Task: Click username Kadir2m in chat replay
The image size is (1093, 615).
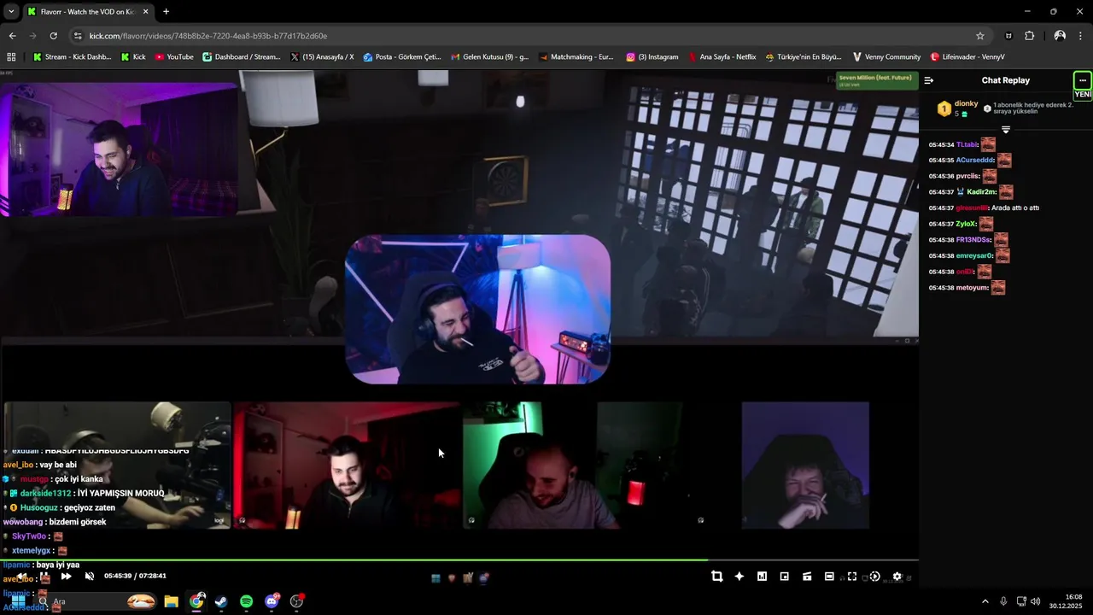Action: pos(981,192)
